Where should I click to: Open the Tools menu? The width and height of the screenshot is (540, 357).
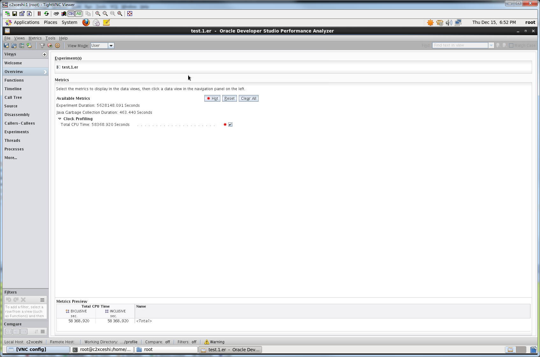coord(50,38)
